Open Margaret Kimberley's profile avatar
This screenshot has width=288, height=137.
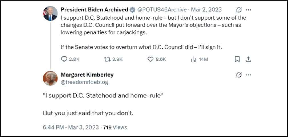(x=50, y=78)
